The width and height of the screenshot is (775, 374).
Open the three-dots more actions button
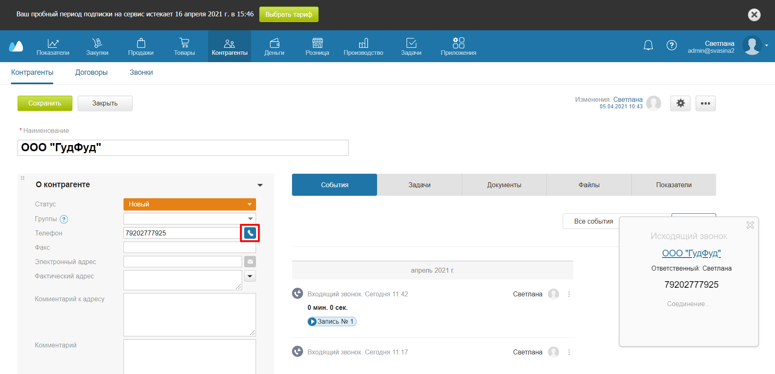click(705, 103)
